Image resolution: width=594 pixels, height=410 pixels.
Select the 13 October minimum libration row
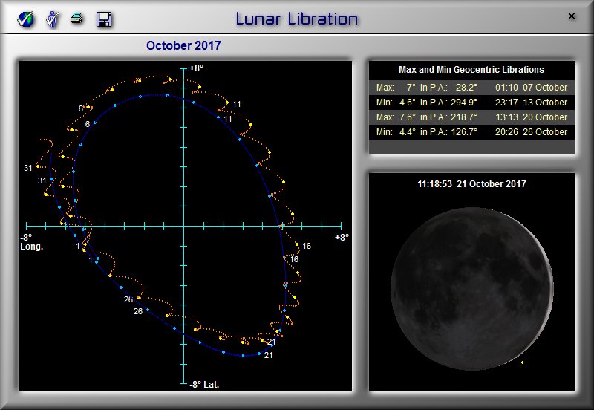coord(471,102)
